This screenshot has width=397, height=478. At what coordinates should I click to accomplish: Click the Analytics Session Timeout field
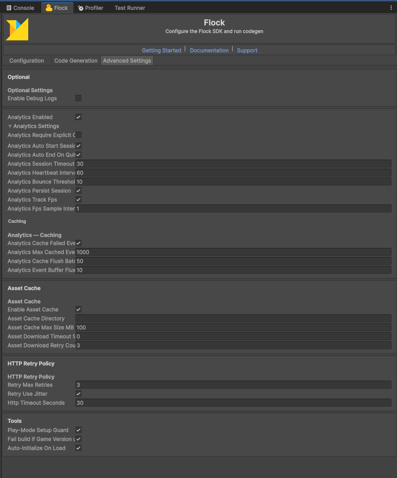pos(233,164)
